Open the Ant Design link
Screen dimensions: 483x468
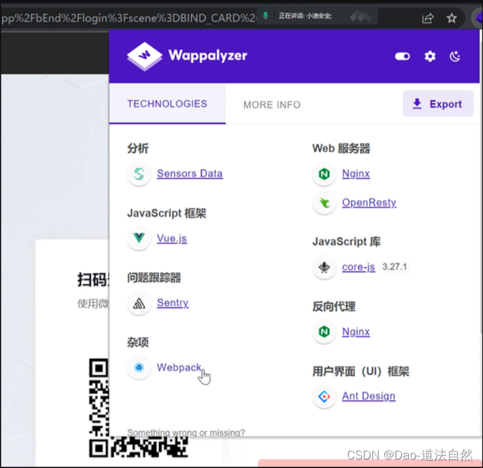coord(368,396)
